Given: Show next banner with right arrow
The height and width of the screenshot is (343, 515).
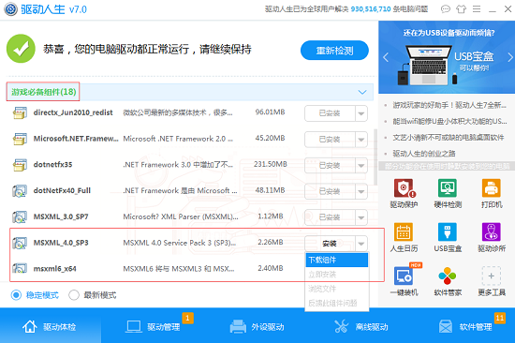Looking at the screenshot, I should (x=509, y=57).
